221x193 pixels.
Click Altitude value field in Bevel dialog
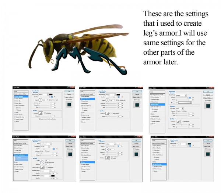[47, 164]
